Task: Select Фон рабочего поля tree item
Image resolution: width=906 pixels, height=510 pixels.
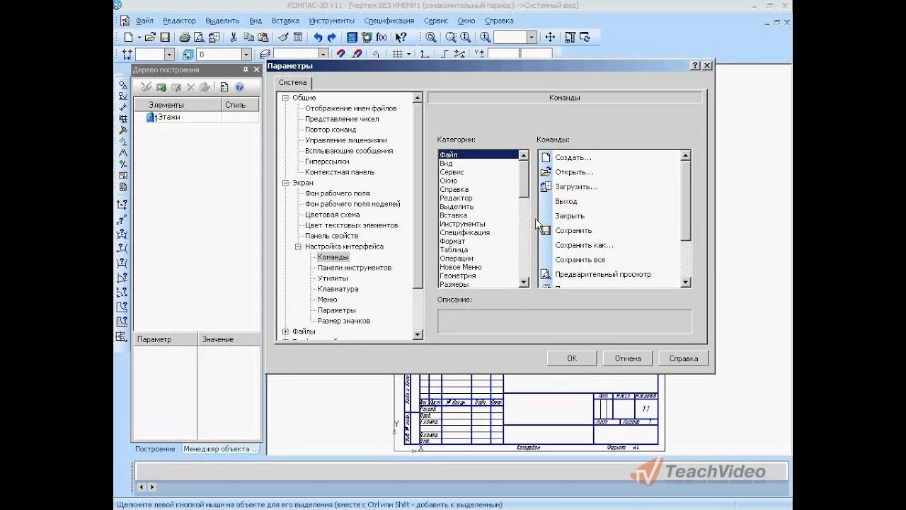Action: 337,193
